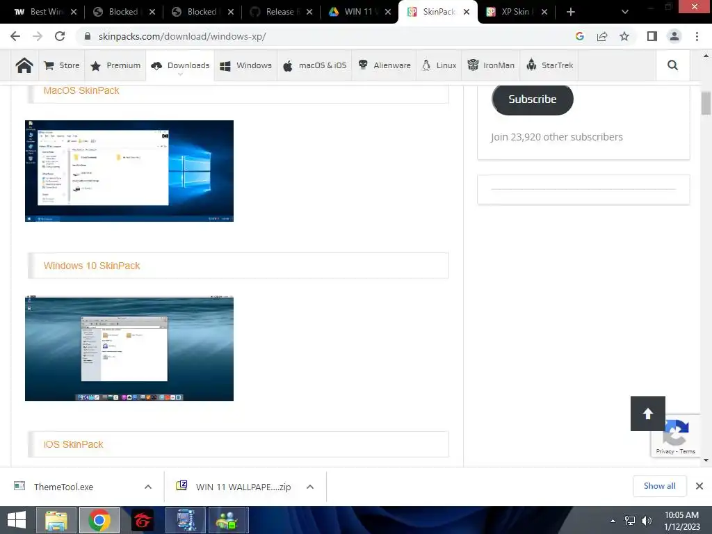Viewport: 712px width, 534px height.
Task: Open the reCAPTCHA Privacy link
Action: (665, 451)
